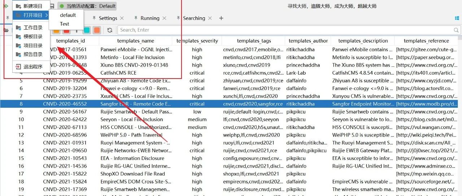Click the orange-coral severity color filter

point(97,30)
